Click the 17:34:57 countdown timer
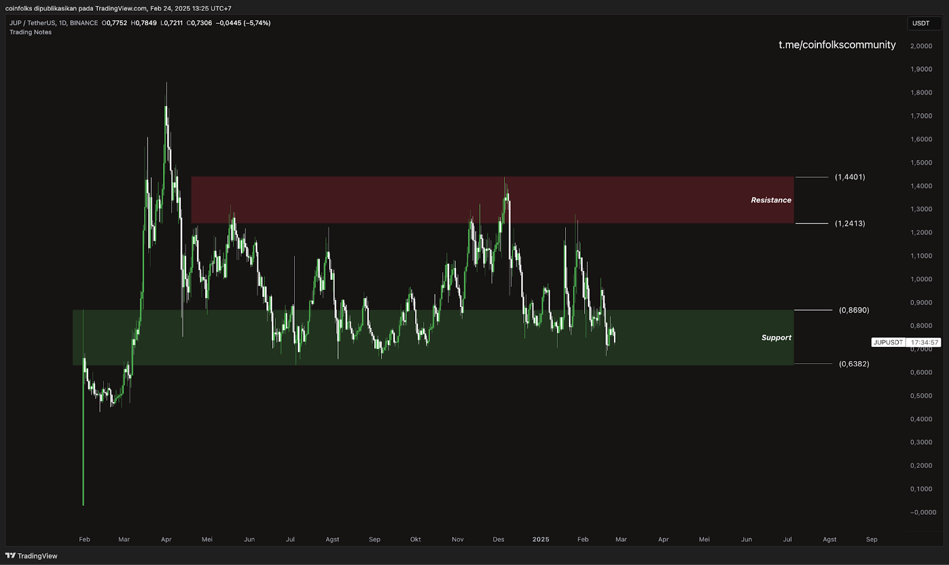The height and width of the screenshot is (565, 949). 925,343
